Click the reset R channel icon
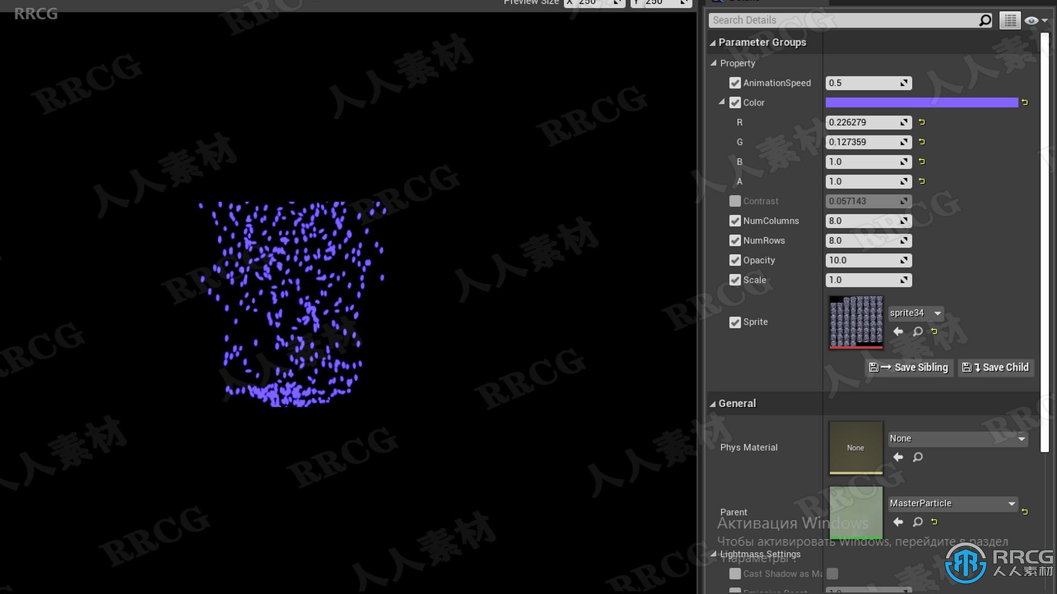 click(922, 122)
